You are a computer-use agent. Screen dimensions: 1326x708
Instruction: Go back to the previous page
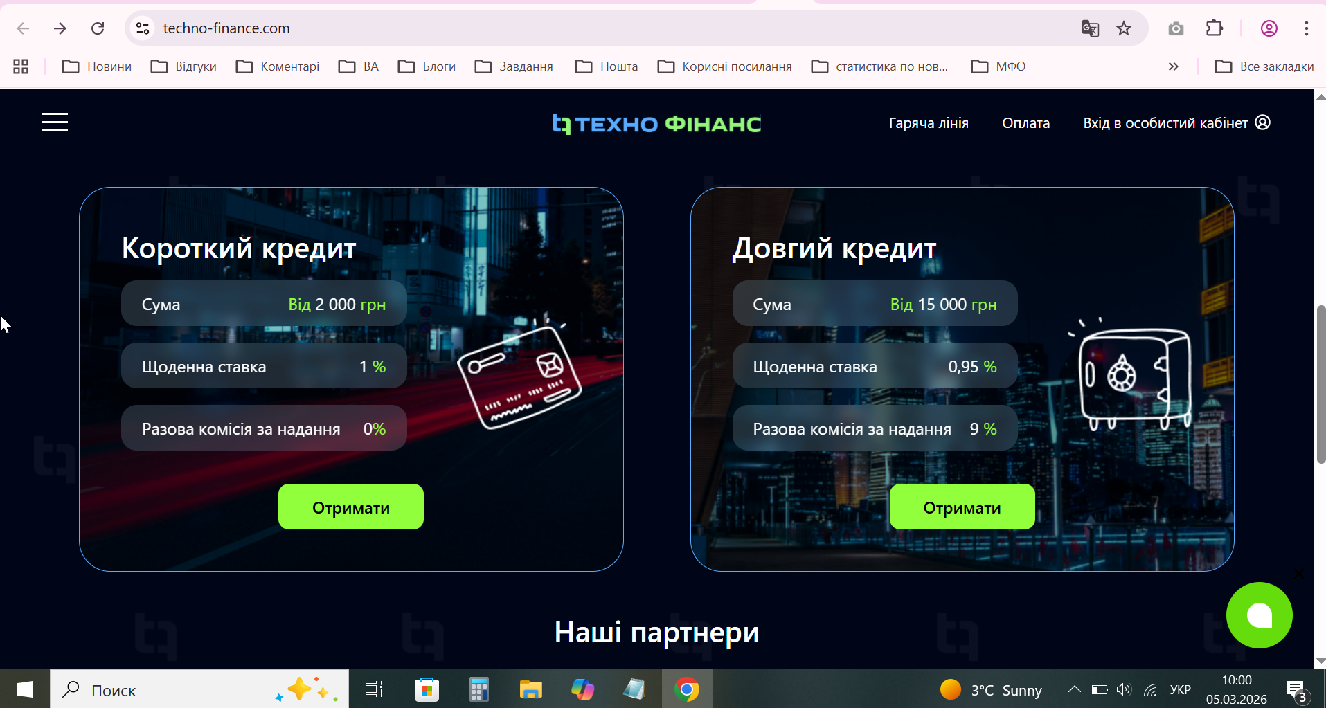pos(23,28)
